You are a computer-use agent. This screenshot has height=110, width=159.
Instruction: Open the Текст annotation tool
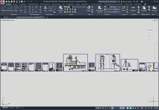point(45,8)
